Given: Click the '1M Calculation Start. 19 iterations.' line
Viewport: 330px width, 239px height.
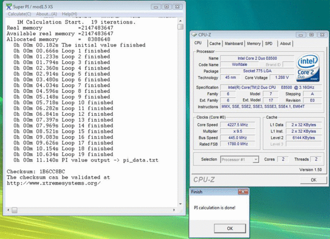Looking at the screenshot, I should click(x=76, y=22).
